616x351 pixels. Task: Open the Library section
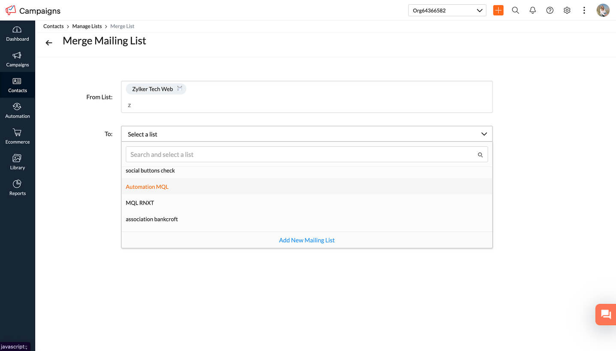click(17, 162)
